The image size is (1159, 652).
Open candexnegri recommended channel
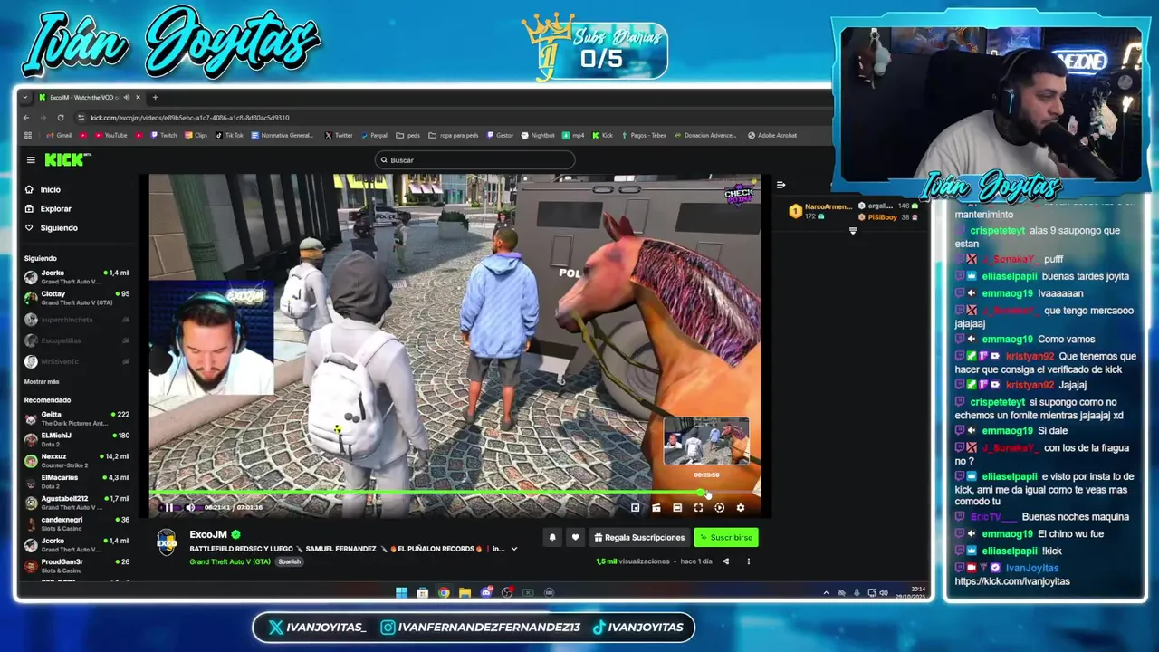tap(77, 523)
